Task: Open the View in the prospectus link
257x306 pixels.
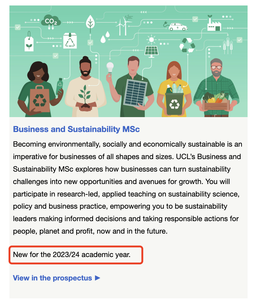Action: pyautogui.click(x=52, y=278)
